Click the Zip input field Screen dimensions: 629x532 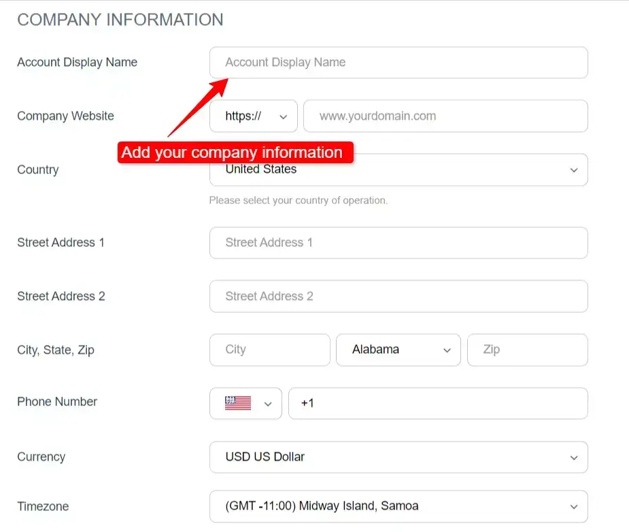pyautogui.click(x=528, y=350)
